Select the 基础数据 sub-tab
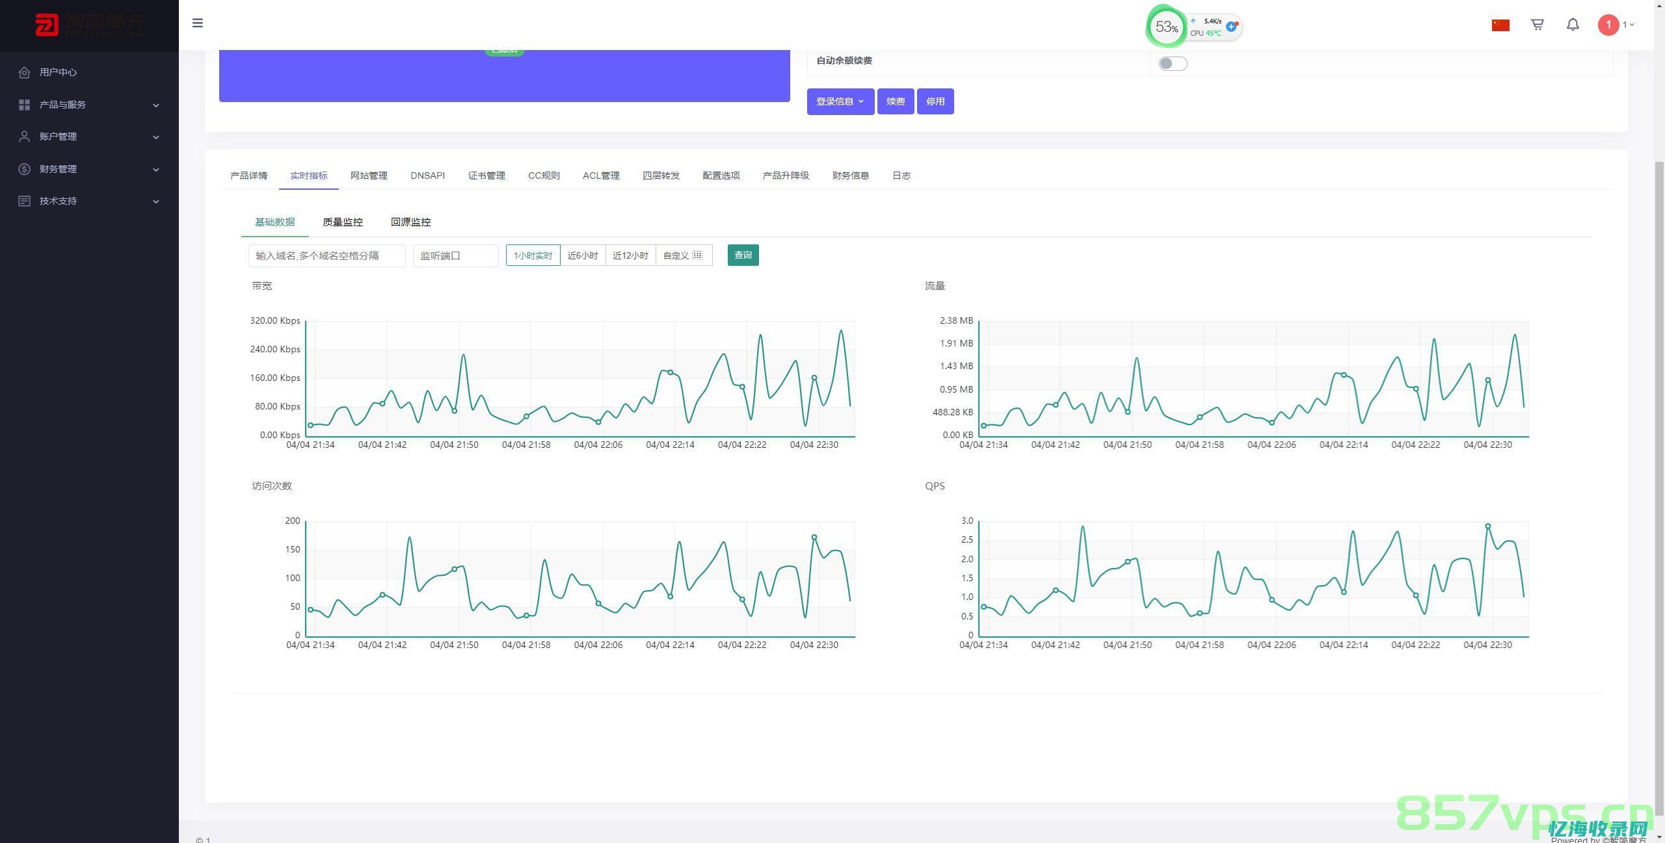The image size is (1665, 843). tap(274, 222)
